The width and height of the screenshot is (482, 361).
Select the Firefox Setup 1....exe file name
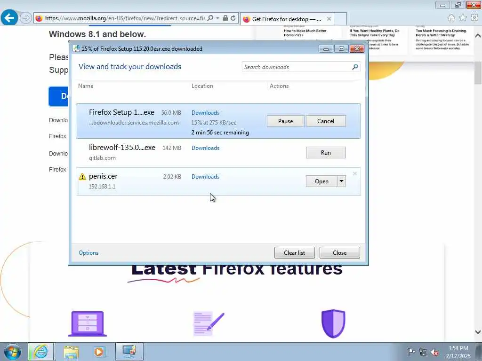coord(122,112)
